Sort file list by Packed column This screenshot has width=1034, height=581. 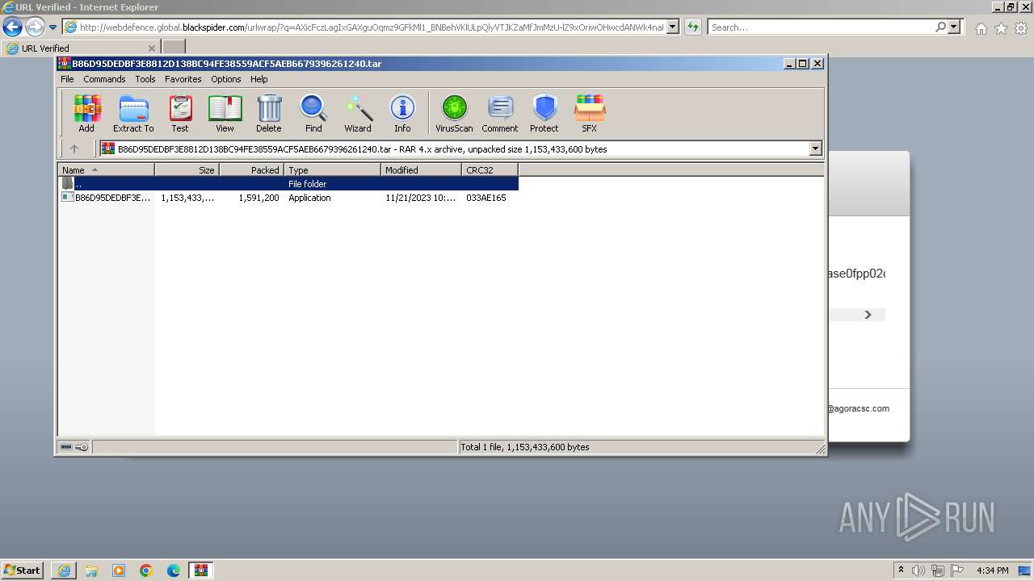tap(251, 169)
